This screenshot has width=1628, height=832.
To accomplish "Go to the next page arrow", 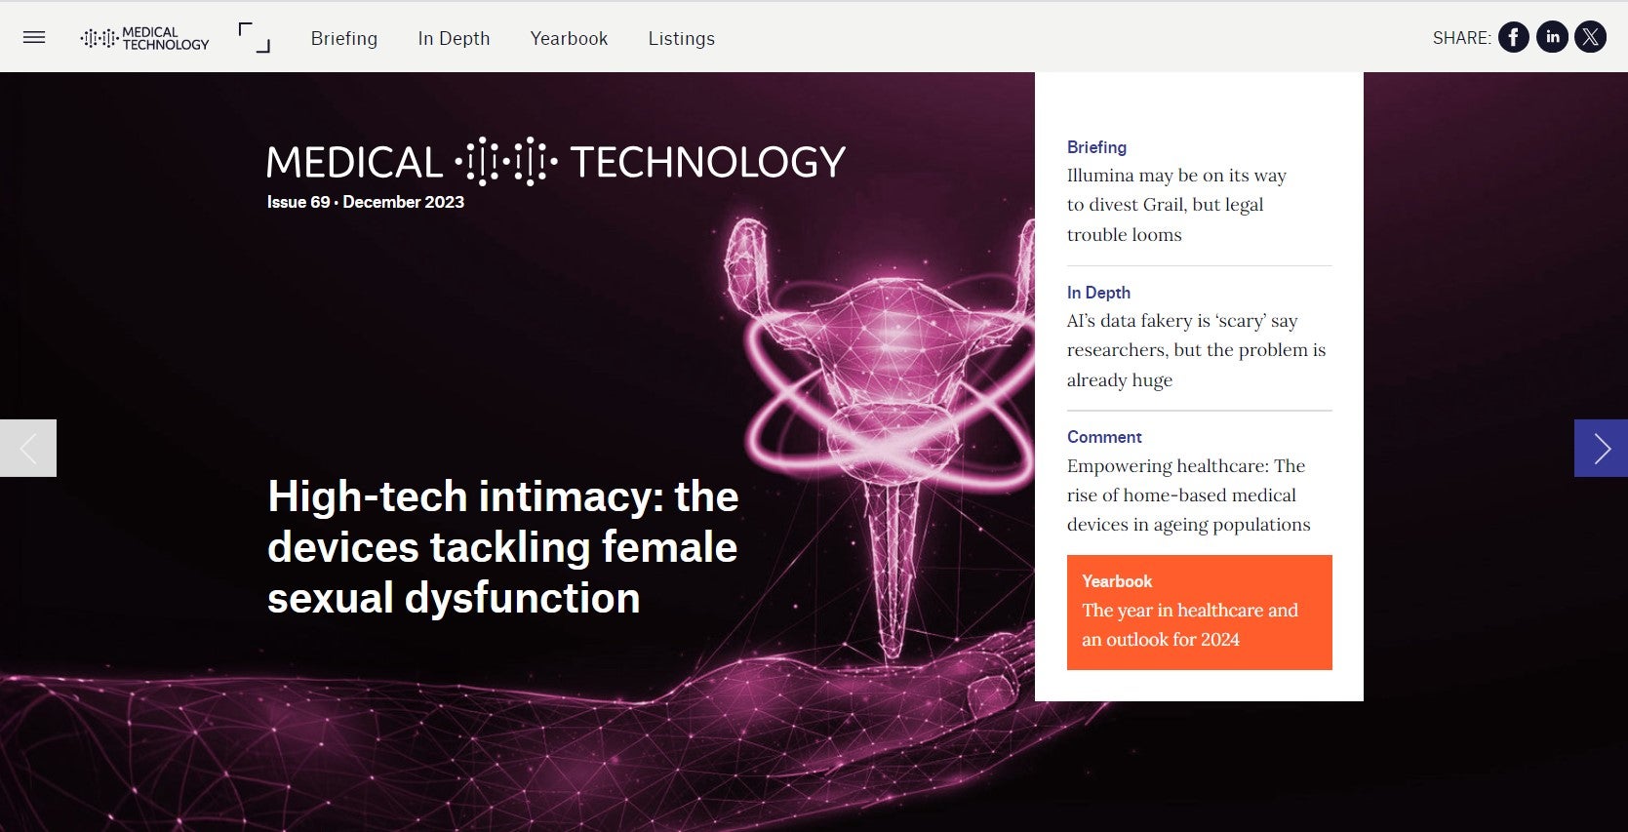I will [1601, 449].
